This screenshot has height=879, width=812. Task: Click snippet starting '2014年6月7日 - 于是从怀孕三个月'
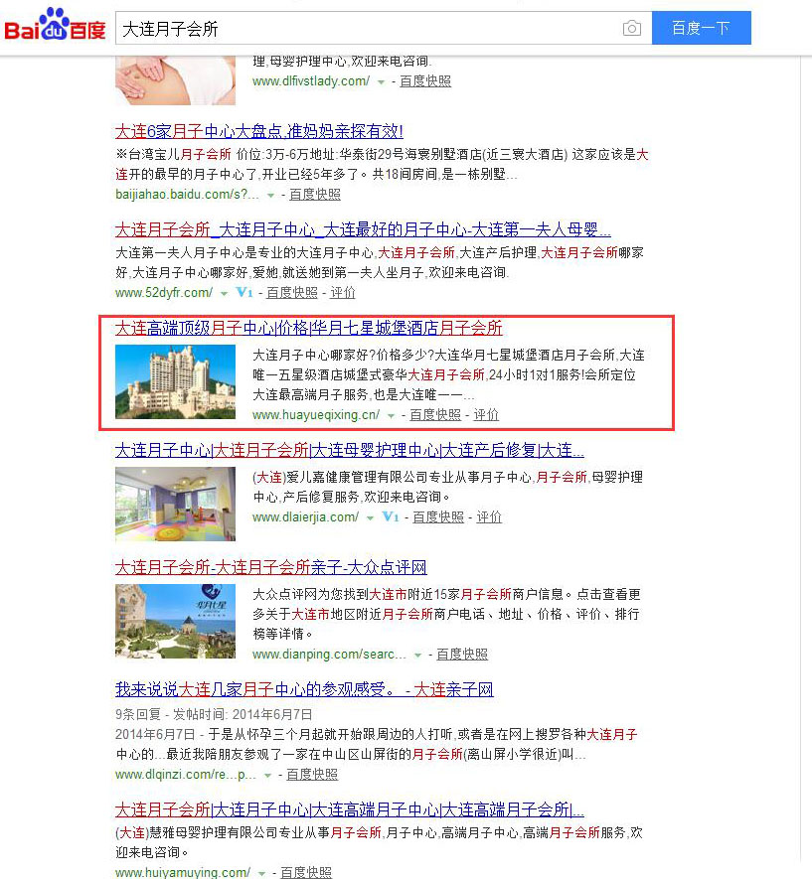pos(377,744)
